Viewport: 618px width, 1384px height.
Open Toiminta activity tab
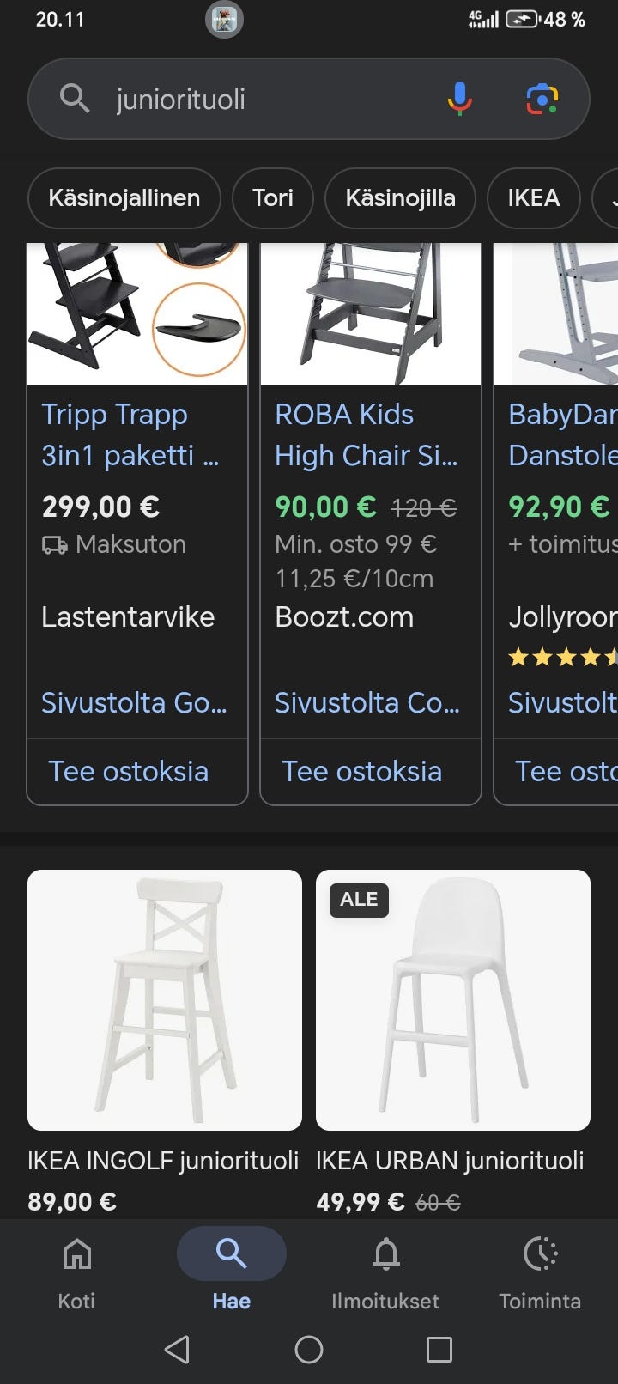pos(540,1271)
